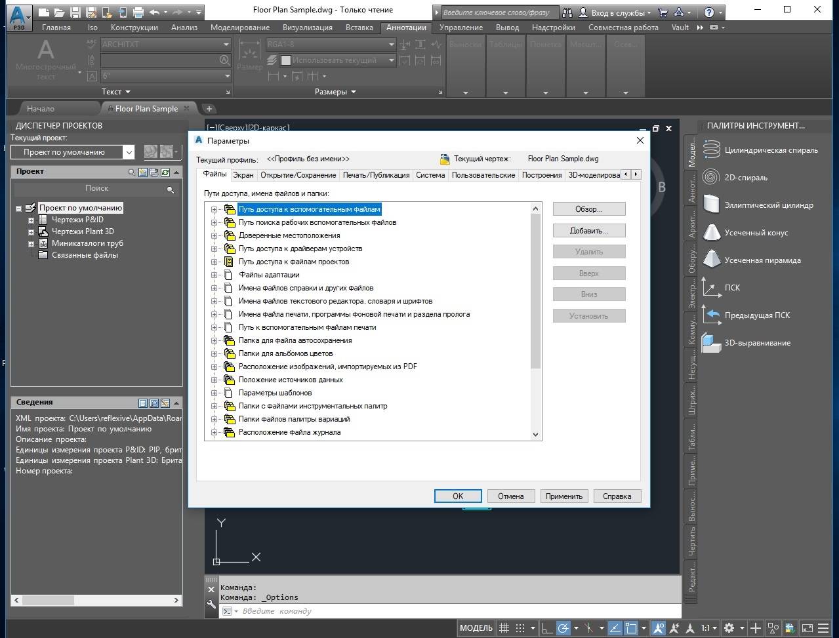Toggle object snap tracking in the status bar

click(x=614, y=628)
